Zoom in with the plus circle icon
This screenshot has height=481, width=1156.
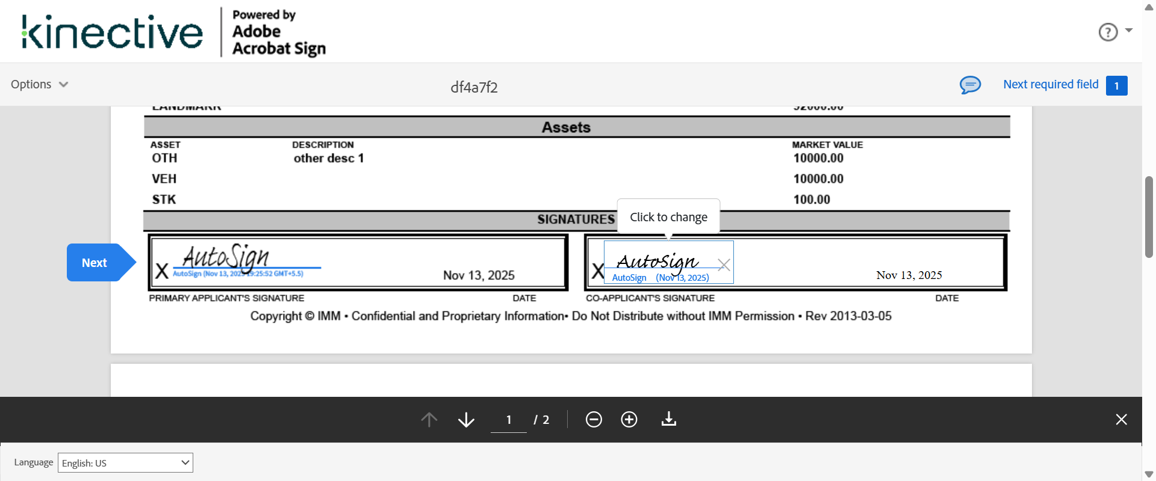[629, 419]
